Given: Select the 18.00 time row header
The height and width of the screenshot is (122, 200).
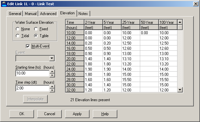Looking at the screenshot, I should pos(75,54).
